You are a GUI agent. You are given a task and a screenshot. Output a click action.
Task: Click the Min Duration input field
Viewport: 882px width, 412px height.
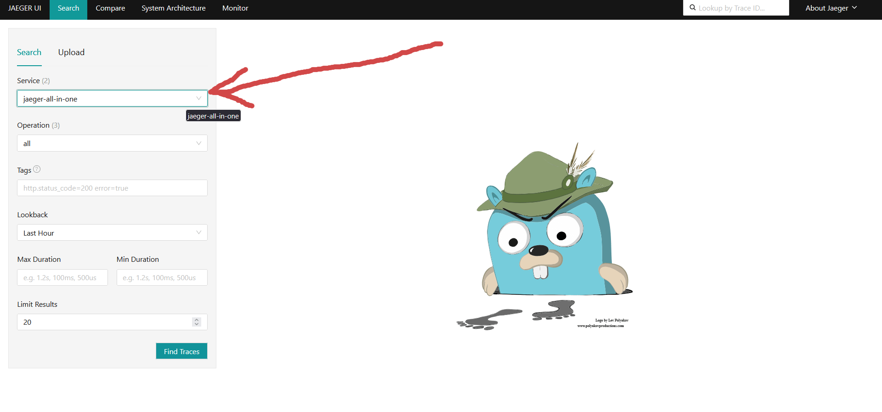pos(162,277)
